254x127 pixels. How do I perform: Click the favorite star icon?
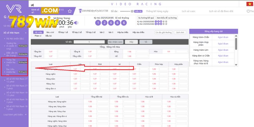pyautogui.click(x=70, y=11)
